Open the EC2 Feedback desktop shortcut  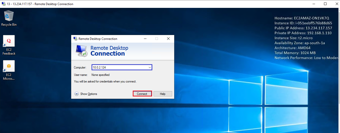coord(9,45)
